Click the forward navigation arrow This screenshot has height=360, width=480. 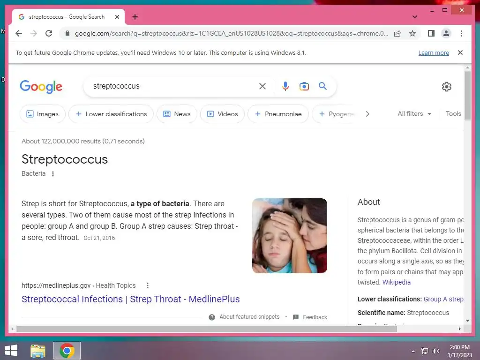coord(34,33)
